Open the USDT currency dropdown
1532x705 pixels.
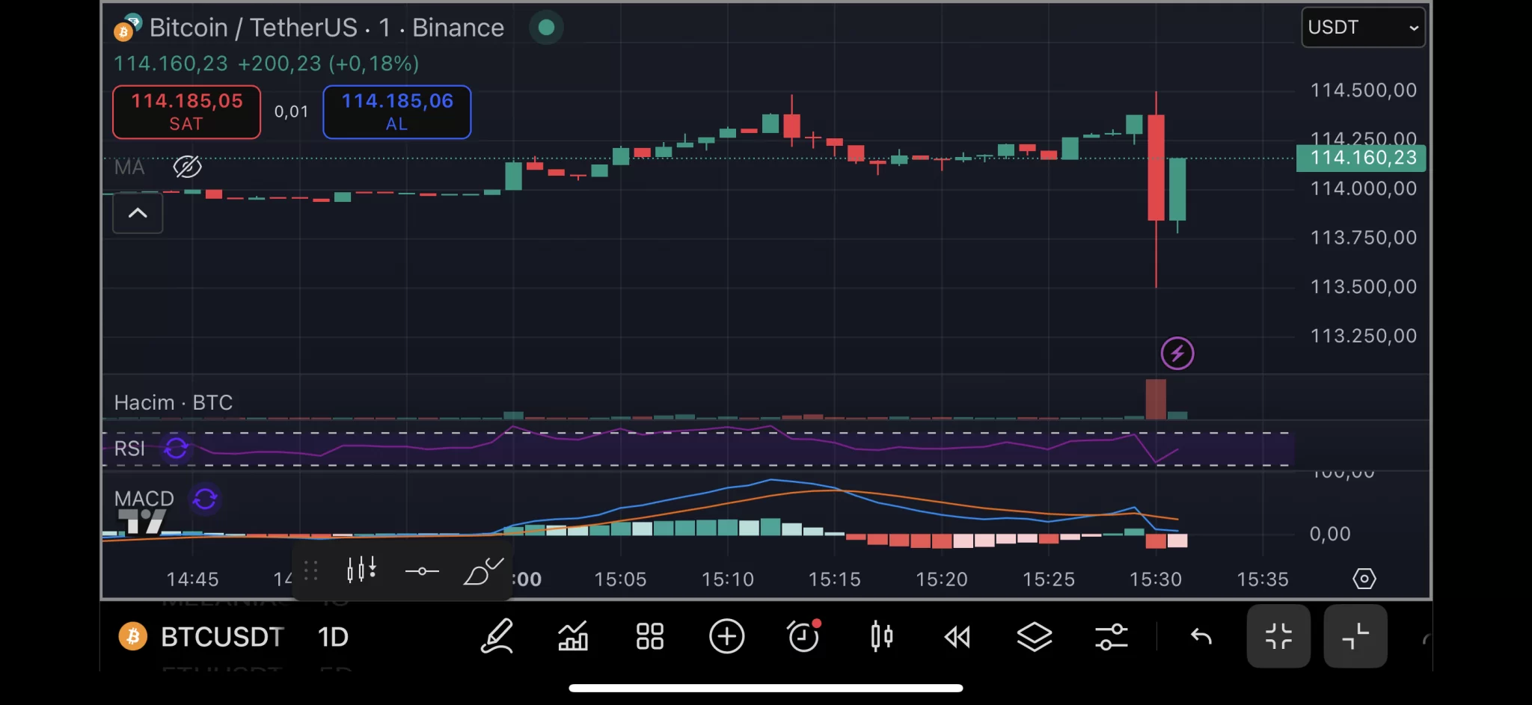click(x=1363, y=28)
